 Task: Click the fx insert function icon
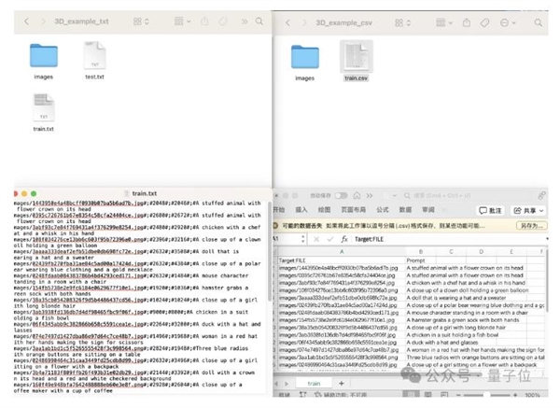pyautogui.click(x=343, y=239)
